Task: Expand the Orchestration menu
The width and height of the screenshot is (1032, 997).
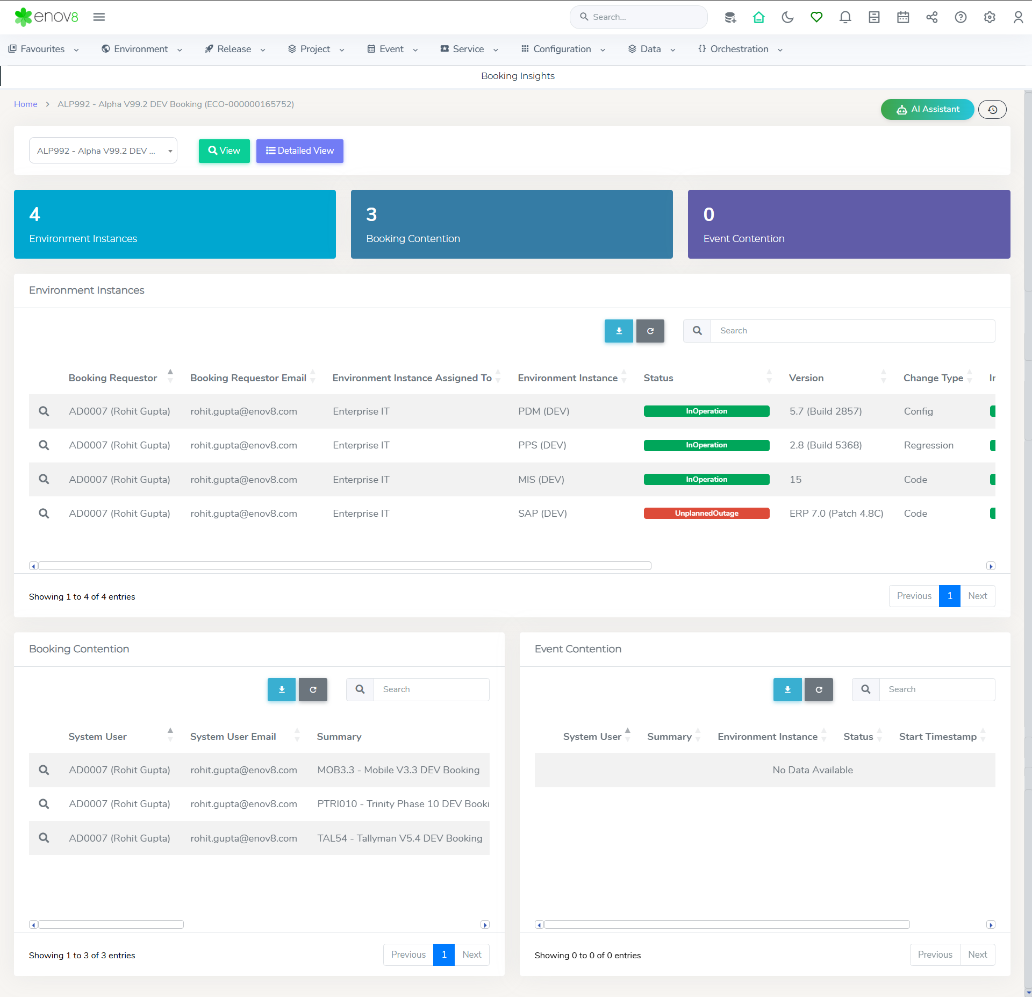Action: pyautogui.click(x=740, y=49)
